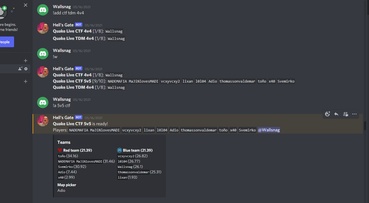Click Svemirko in the Players list
This screenshot has width=369, height=203.
pos(247,130)
